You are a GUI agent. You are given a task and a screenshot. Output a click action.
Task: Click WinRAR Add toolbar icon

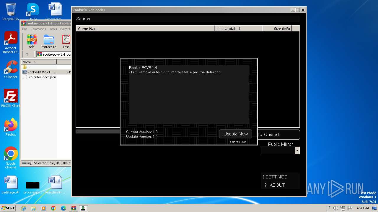[x=32, y=42]
